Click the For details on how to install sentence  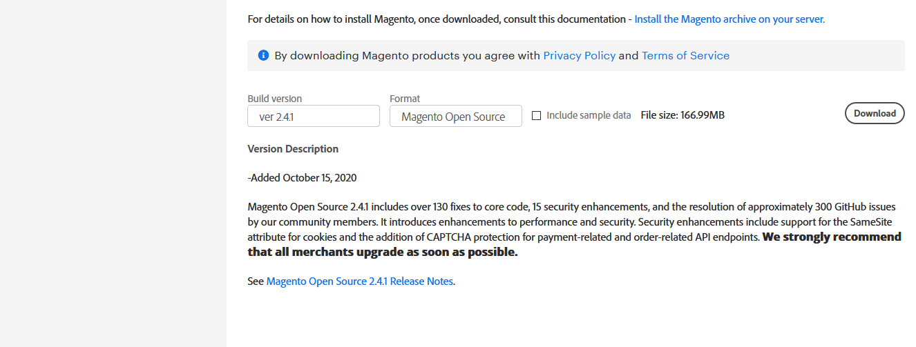point(438,19)
